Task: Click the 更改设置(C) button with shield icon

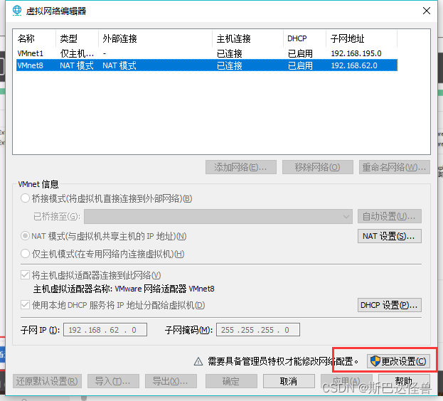Action: pyautogui.click(x=398, y=361)
